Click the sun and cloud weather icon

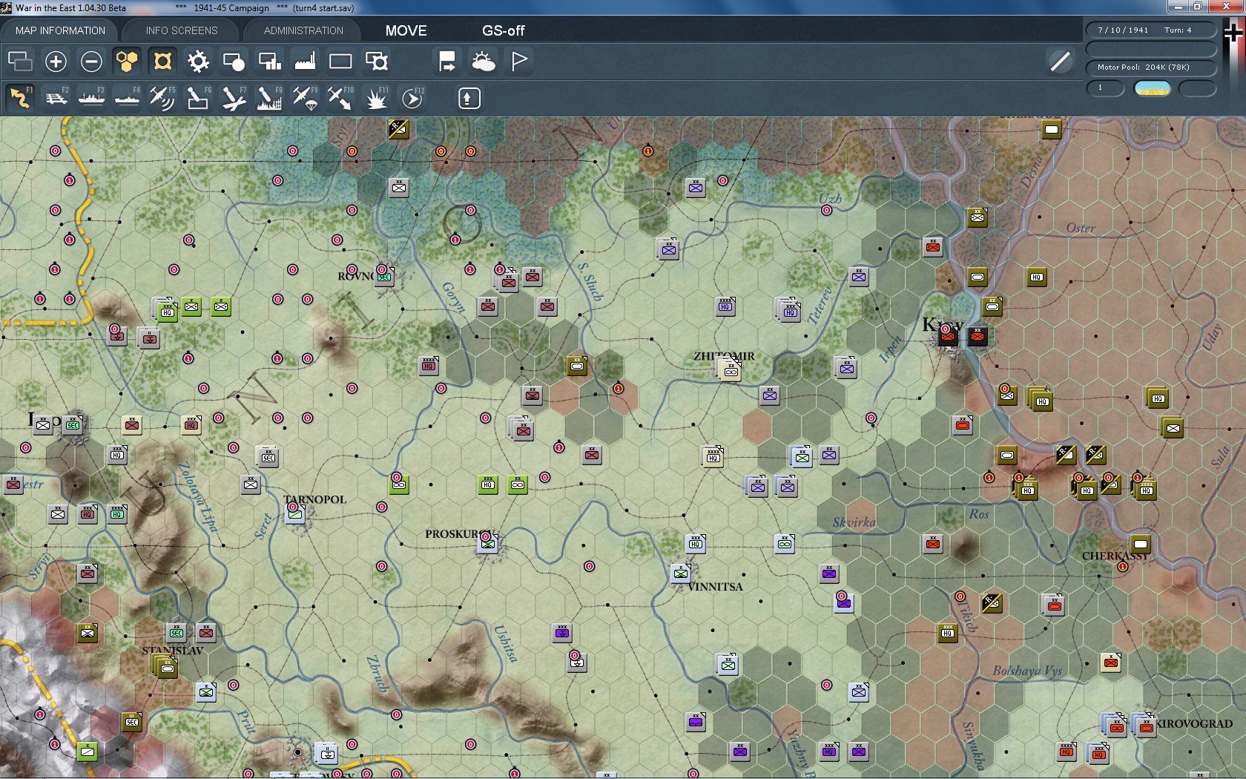483,61
